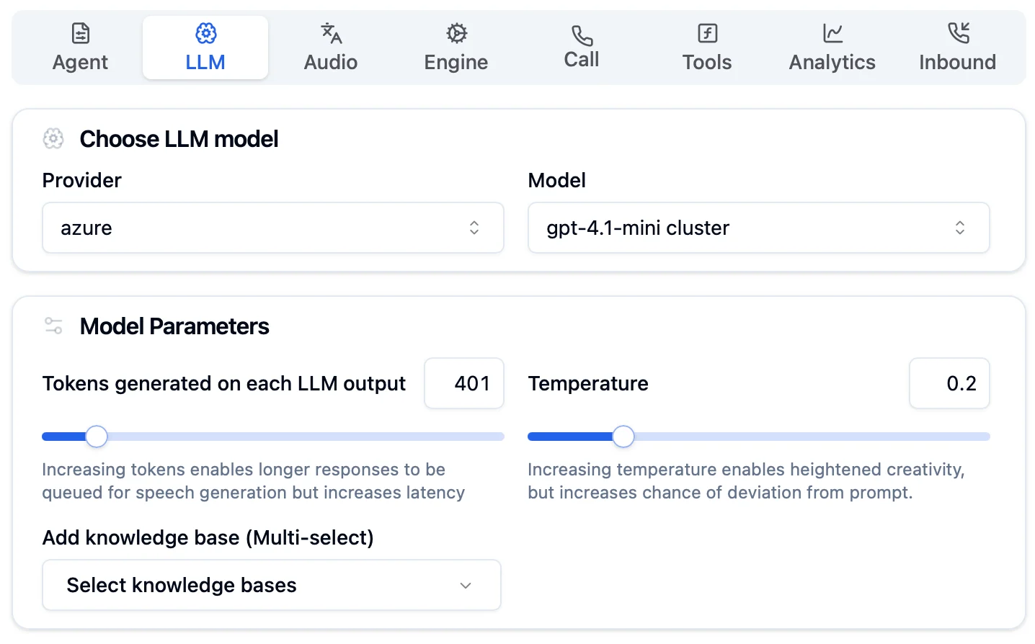Click the up-down chevron of Model select
This screenshot has height=644, width=1035.
pyautogui.click(x=960, y=228)
